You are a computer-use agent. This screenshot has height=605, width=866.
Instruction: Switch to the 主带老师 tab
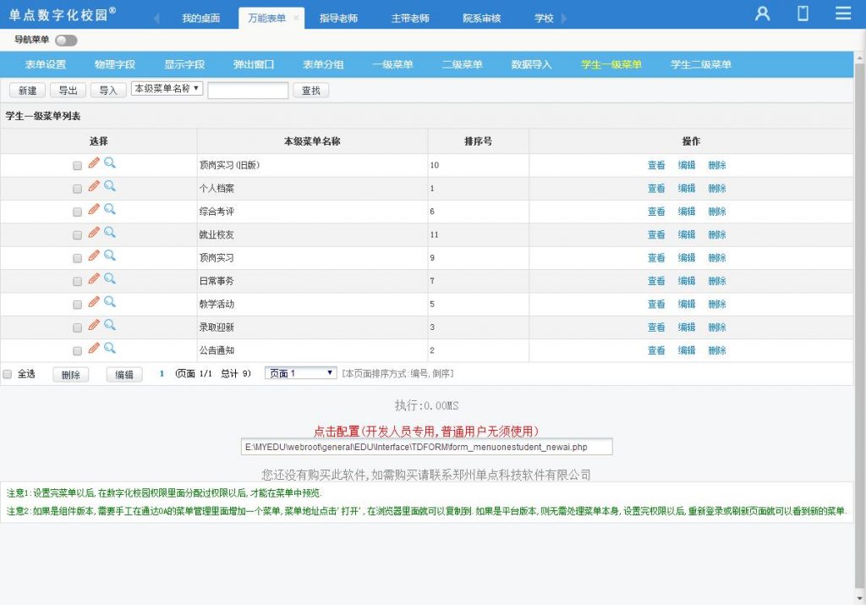click(x=410, y=19)
